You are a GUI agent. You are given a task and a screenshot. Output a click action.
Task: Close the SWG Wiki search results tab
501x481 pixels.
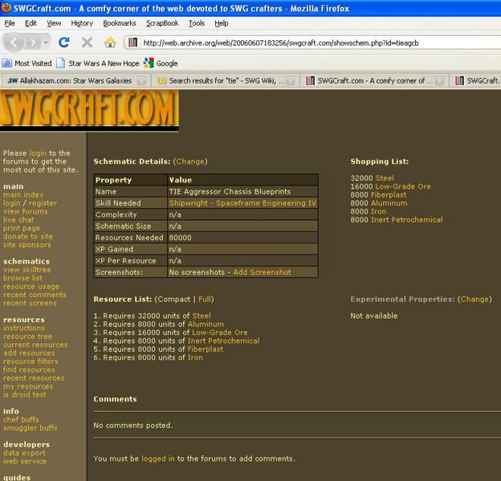(x=291, y=81)
